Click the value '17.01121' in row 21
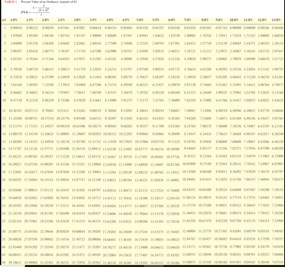Image resolution: width=285 pixels, height=267 pixels. click(x=47, y=190)
